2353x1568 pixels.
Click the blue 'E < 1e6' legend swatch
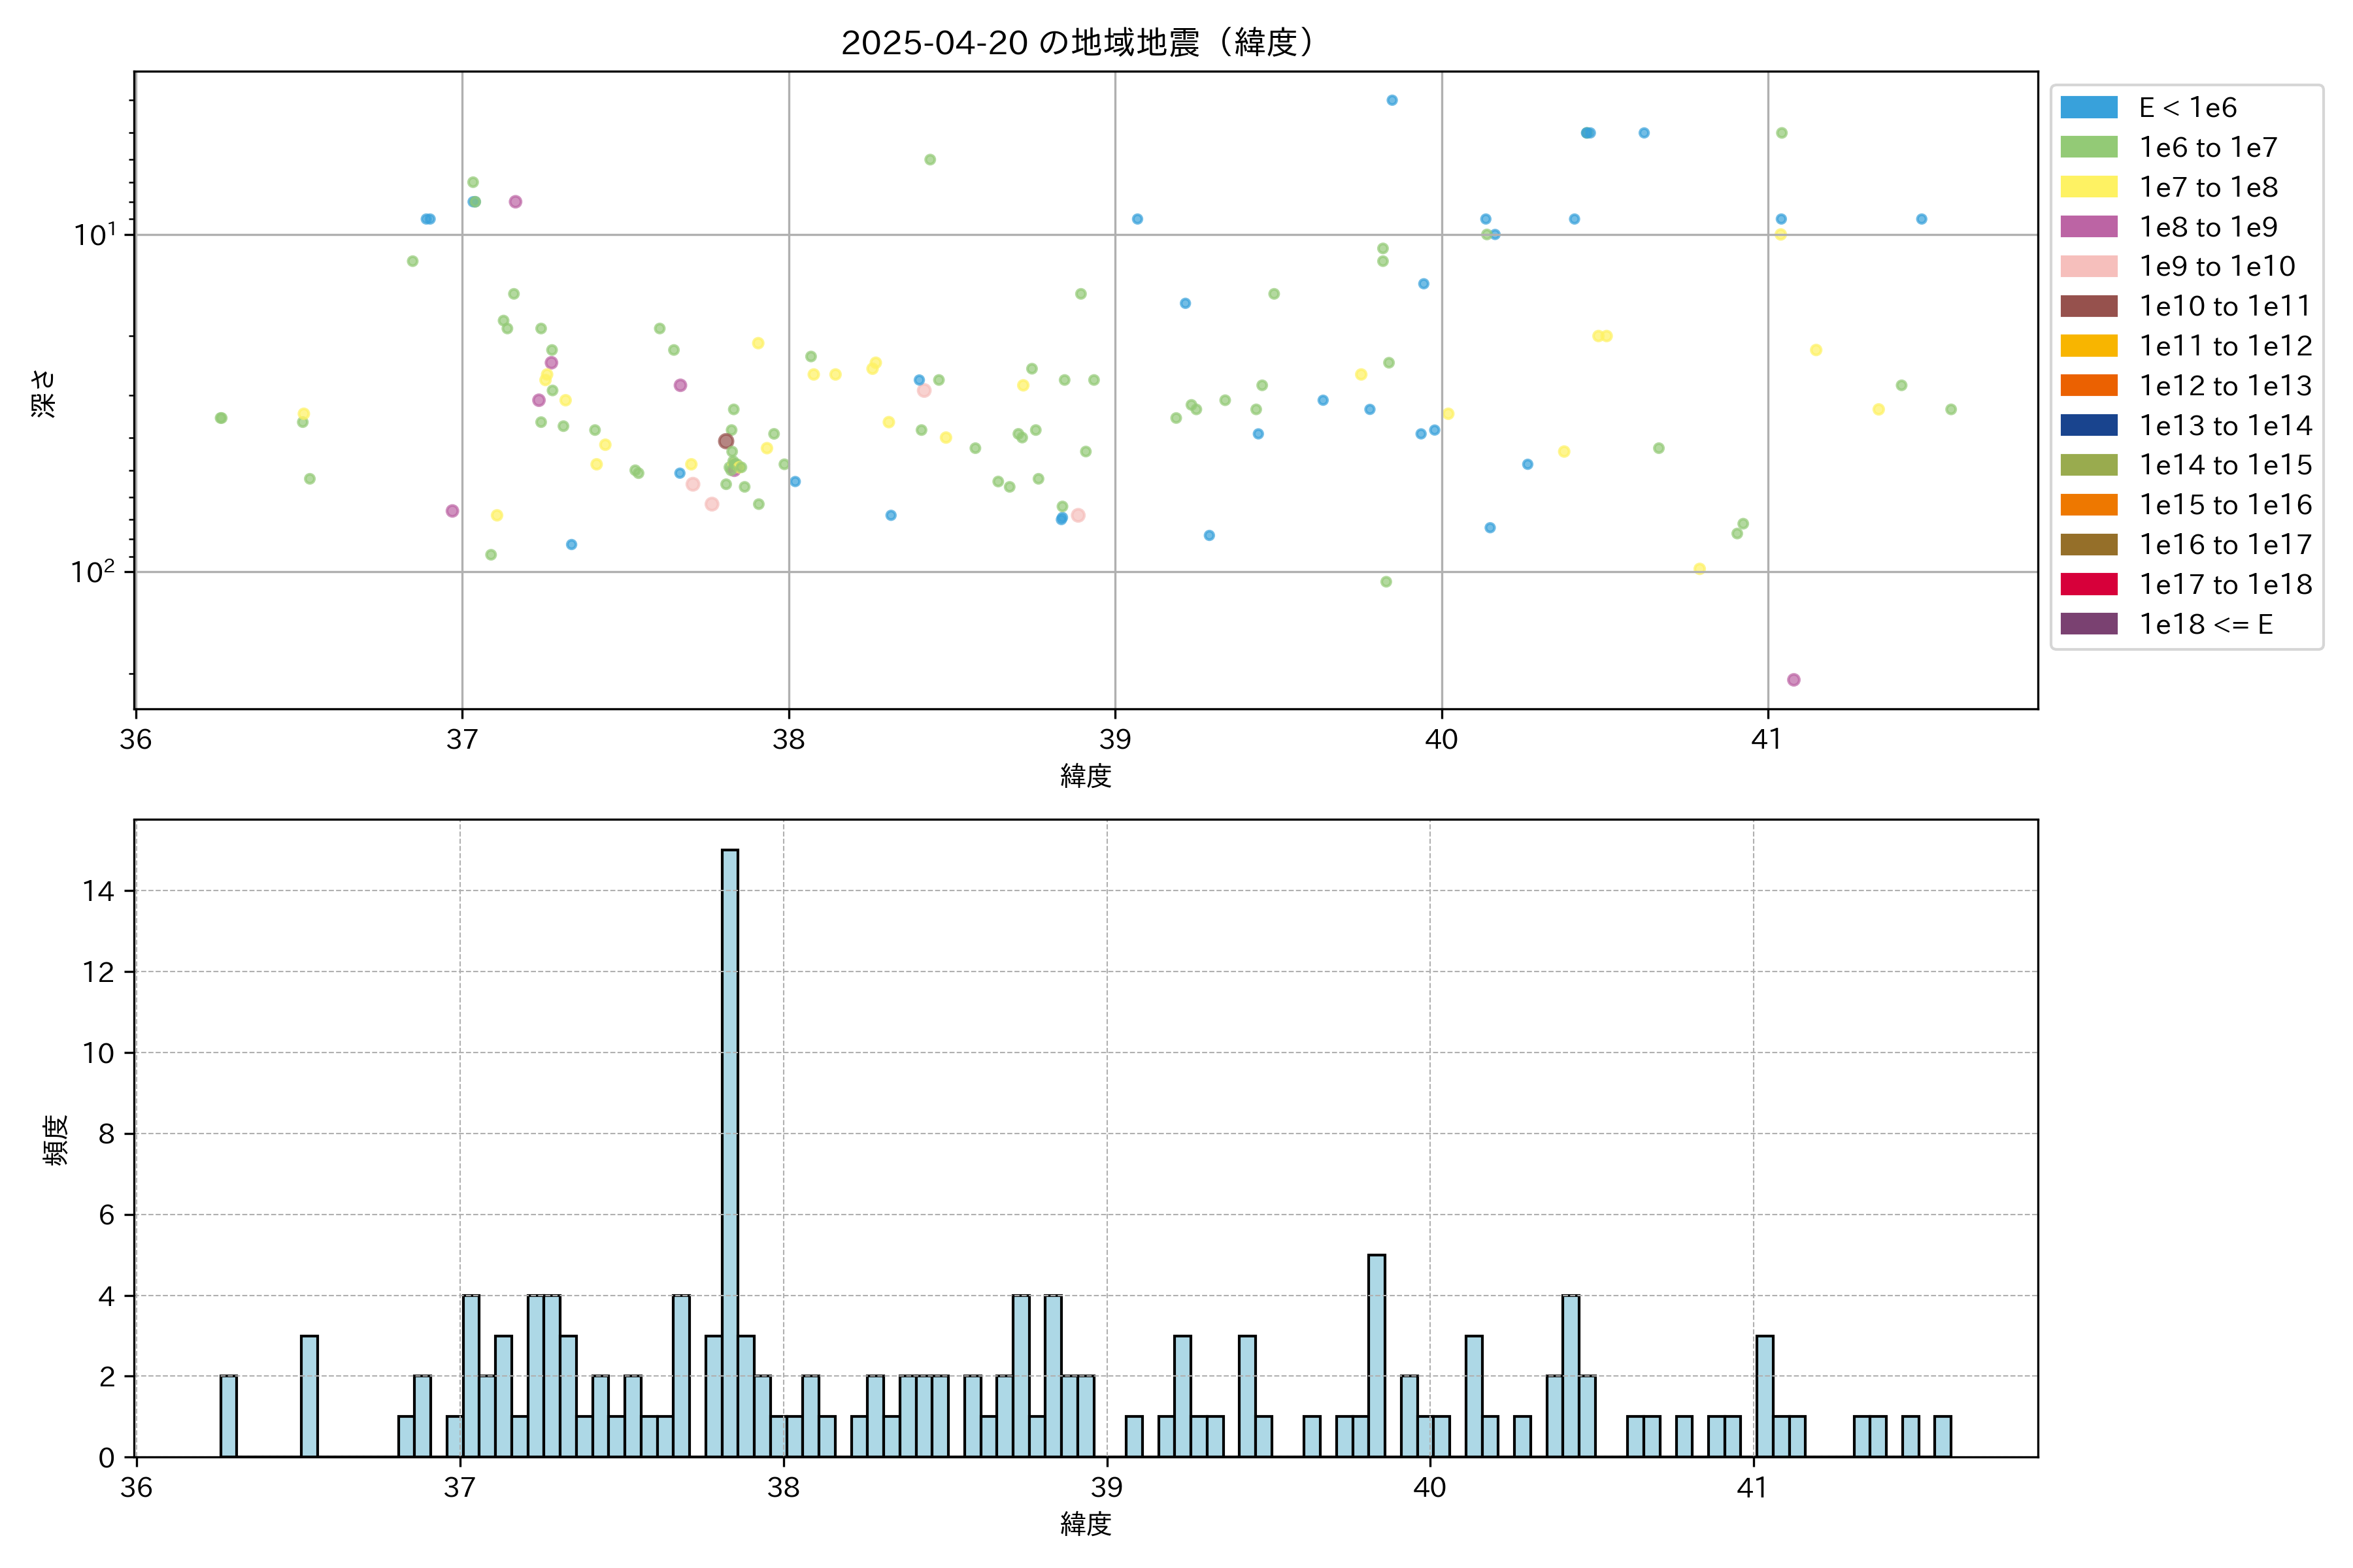tap(2088, 108)
